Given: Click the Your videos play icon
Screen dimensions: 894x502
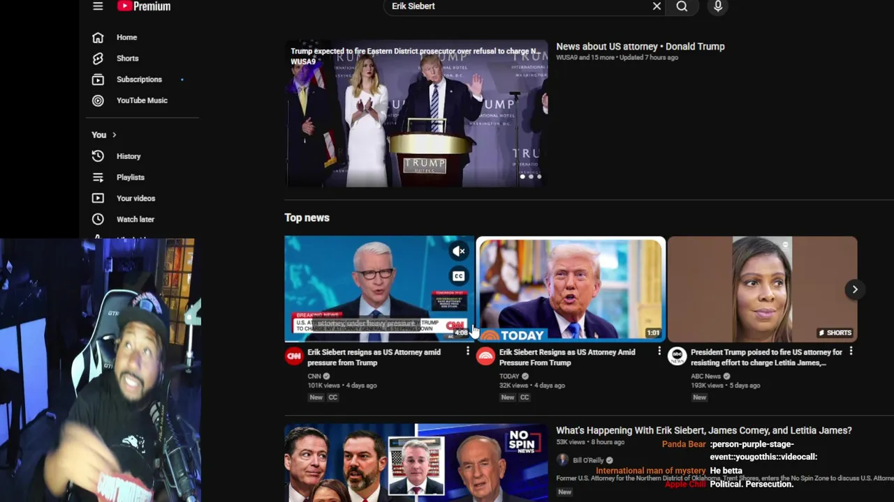Looking at the screenshot, I should tap(98, 198).
